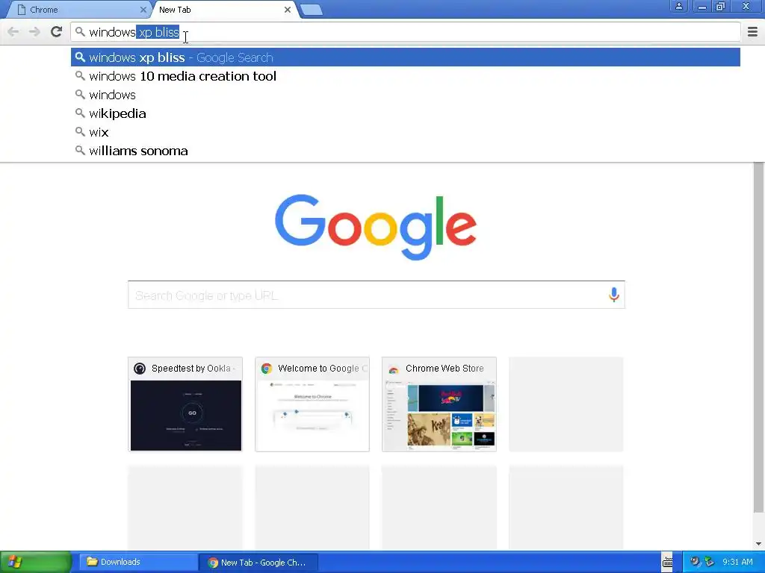Screen dimensions: 765x573
Task: Click the on-screen keyboard icon in taskbar
Action: click(x=667, y=563)
